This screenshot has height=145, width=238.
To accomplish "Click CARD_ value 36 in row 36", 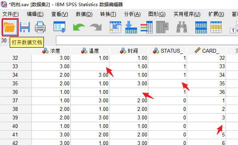I will click(x=222, y=92).
